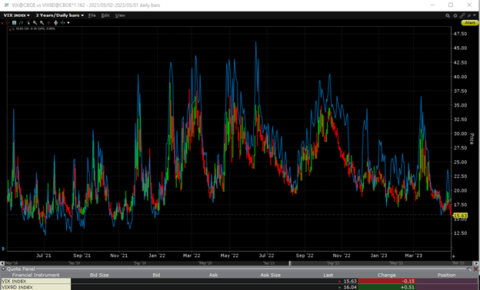Click the Price axis label
Screen dimensions: 480x290
[x=472, y=139]
